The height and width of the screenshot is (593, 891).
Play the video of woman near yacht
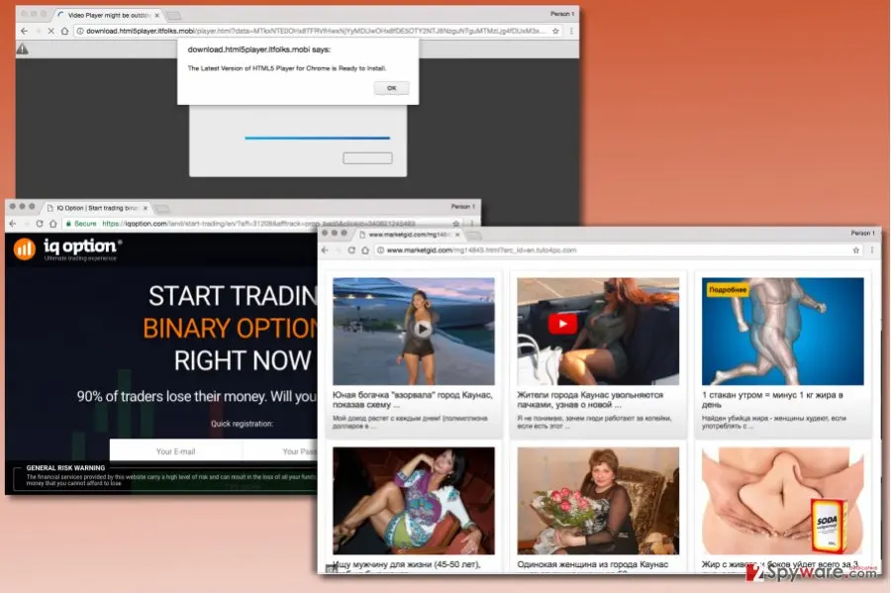point(422,329)
